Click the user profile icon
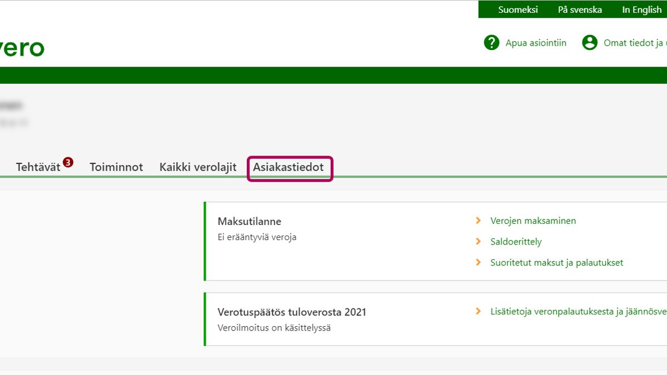Image resolution: width=667 pixels, height=375 pixels. (x=589, y=43)
